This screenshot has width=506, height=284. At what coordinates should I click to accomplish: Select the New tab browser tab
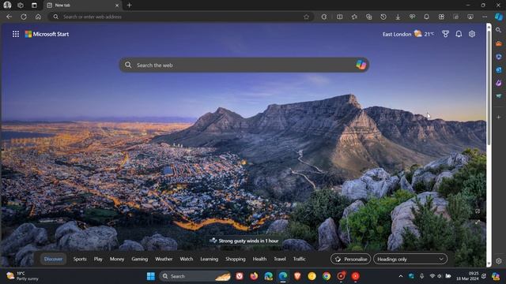click(82, 6)
